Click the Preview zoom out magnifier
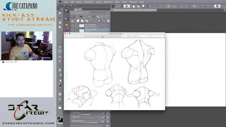Screen dimensions: 226x127 72,36
